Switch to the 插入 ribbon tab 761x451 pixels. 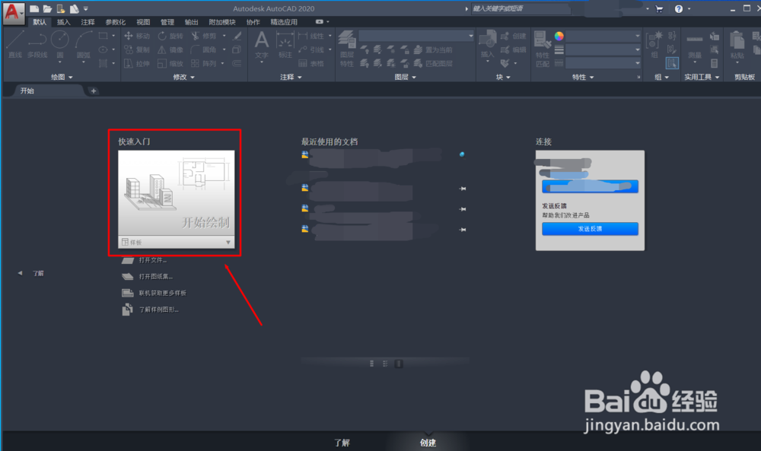64,22
